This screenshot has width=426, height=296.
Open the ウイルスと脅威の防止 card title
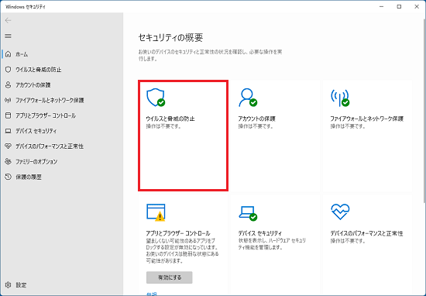pyautogui.click(x=170, y=119)
